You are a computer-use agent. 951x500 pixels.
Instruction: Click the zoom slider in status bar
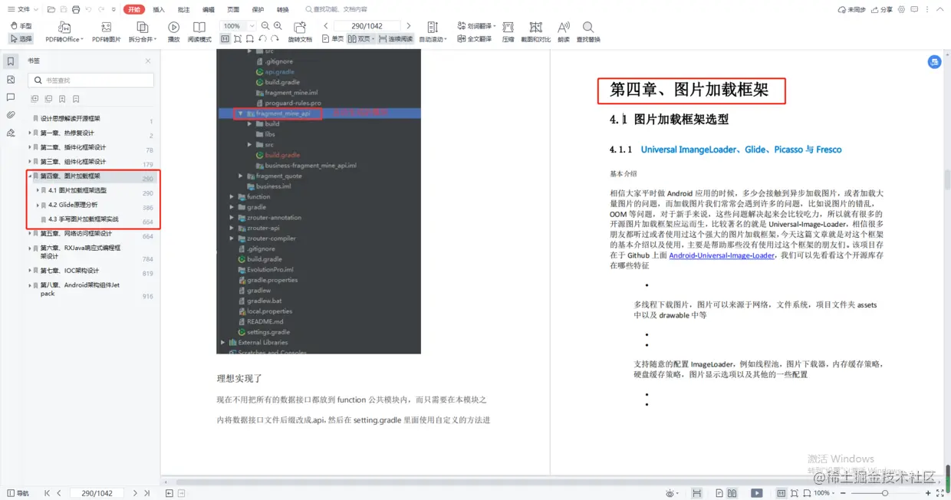coord(884,493)
